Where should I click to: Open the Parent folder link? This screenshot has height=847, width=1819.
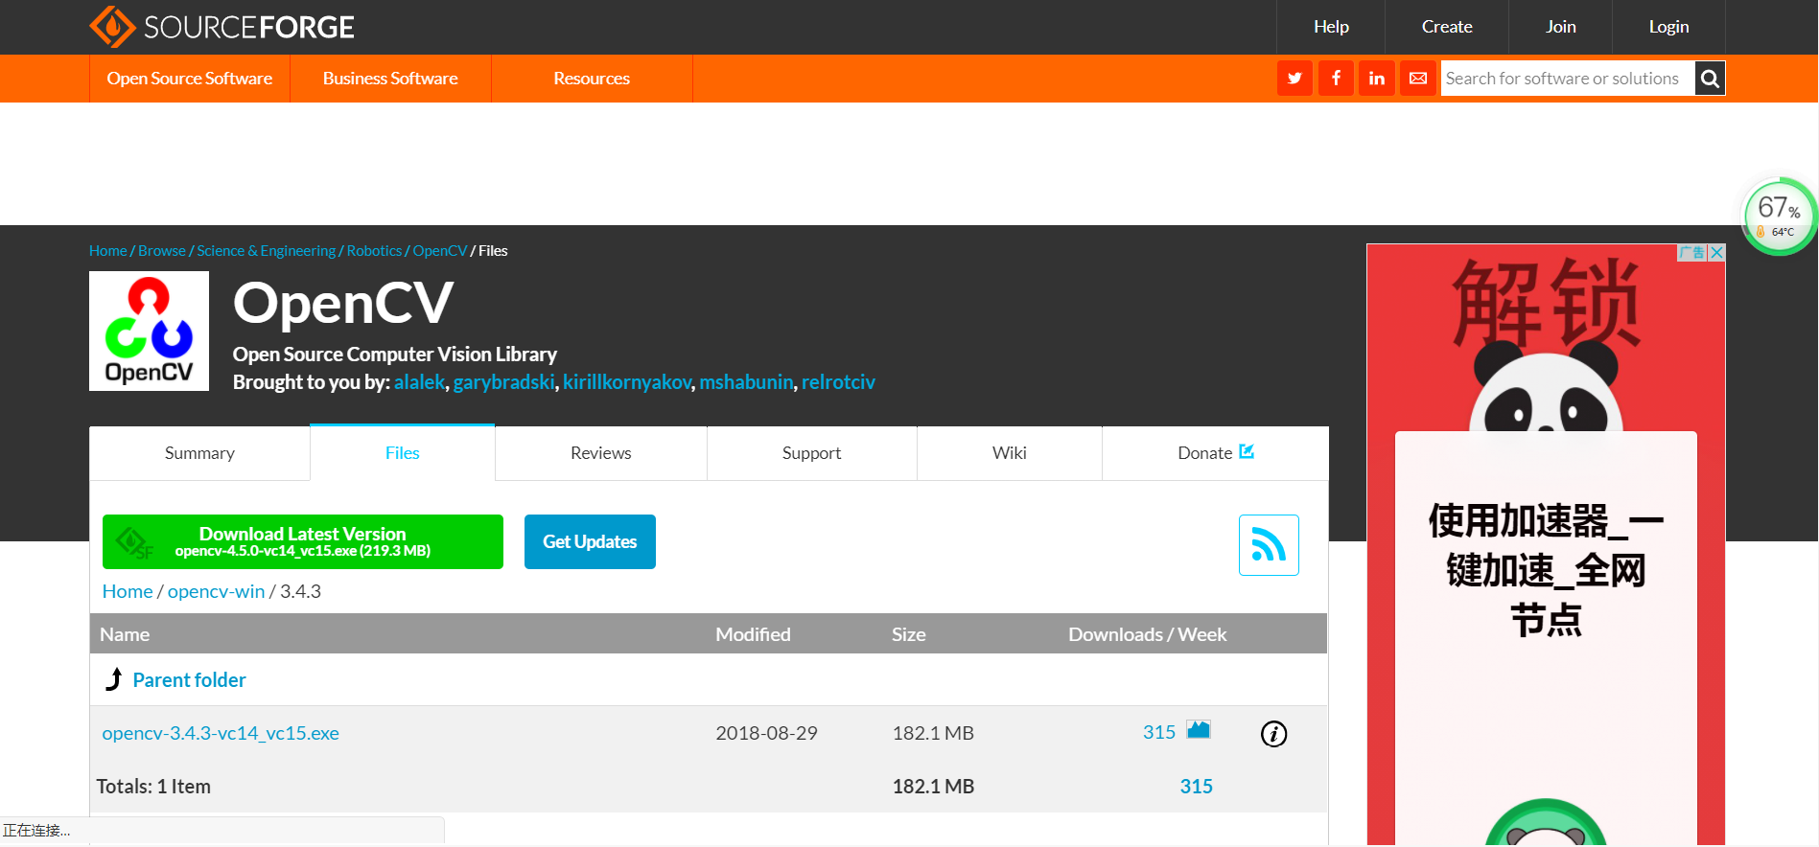(x=189, y=680)
